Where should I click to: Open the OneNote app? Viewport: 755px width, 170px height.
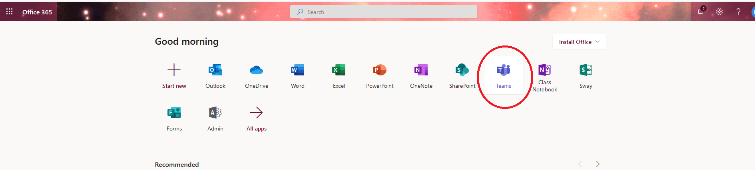click(x=421, y=76)
